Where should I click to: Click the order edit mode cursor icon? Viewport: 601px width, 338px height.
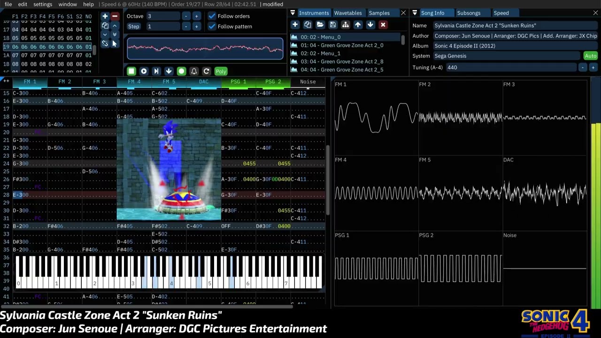(115, 44)
